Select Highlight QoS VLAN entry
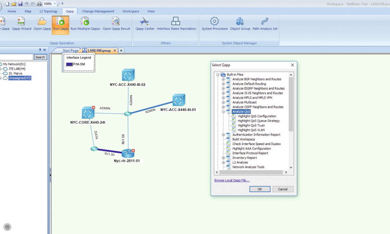 click(251, 130)
